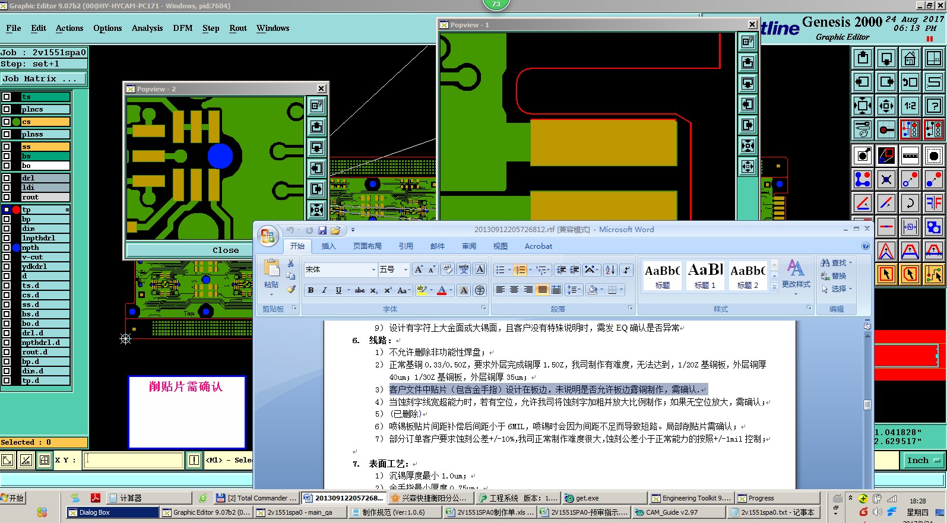
Task: Open the 选择 (Select) dropdown in Word
Action: tap(837, 289)
